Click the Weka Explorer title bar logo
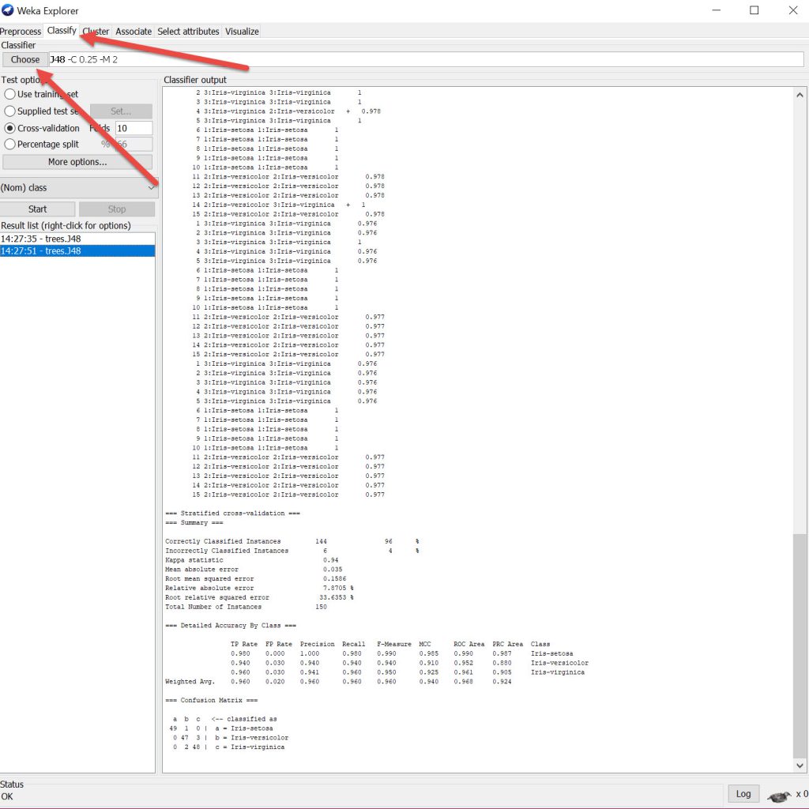809x809 pixels. [x=8, y=10]
